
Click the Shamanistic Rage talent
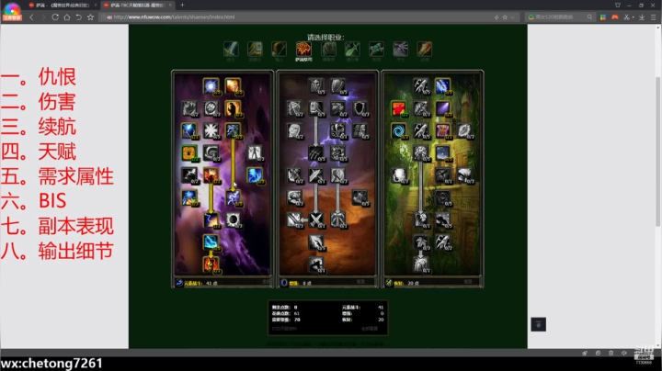click(x=315, y=264)
